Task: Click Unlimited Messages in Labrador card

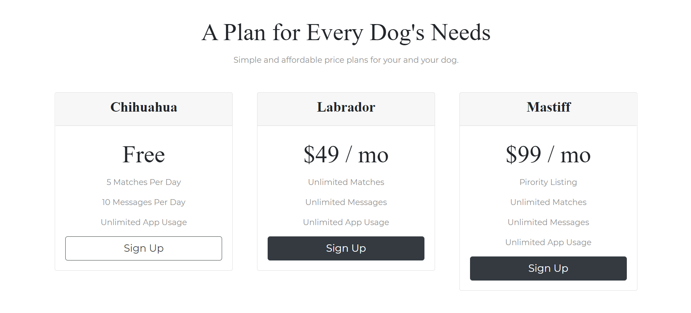Action: point(346,202)
